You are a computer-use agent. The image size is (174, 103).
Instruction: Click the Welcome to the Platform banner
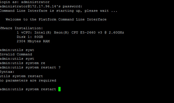pyautogui.click(x=56, y=19)
